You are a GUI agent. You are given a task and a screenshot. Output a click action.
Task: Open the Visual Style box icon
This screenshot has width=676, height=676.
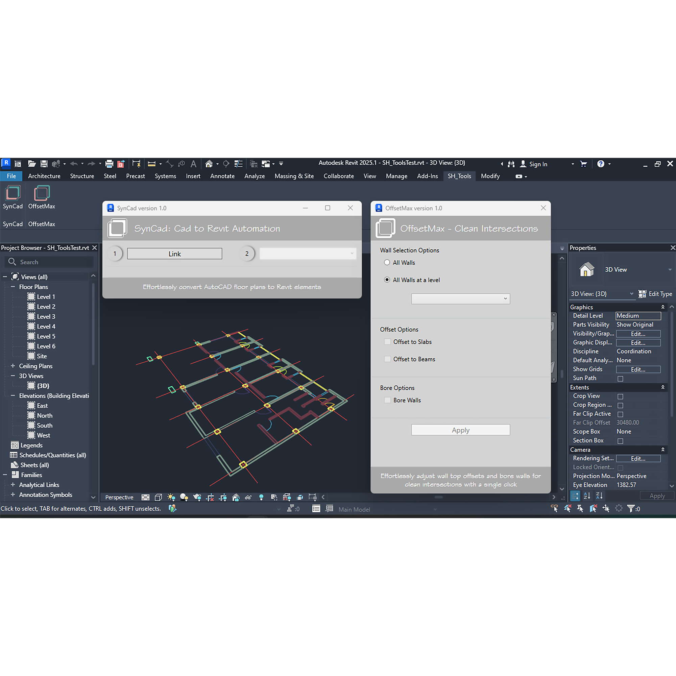tap(158, 497)
